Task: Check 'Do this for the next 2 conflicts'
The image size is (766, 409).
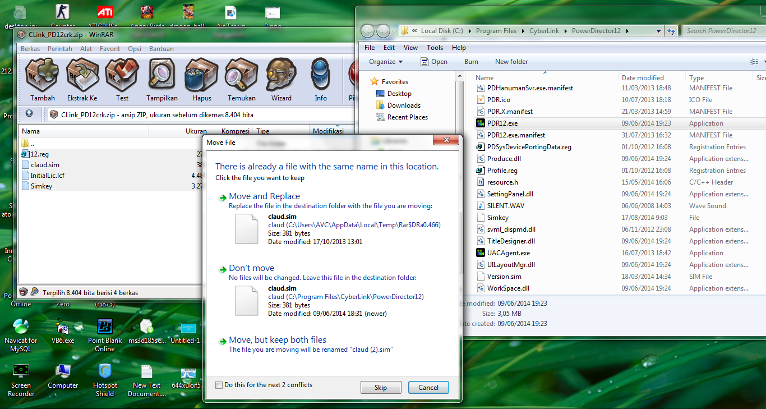Action: point(219,385)
